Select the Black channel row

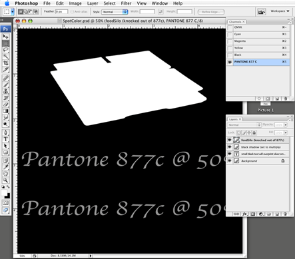(258, 55)
